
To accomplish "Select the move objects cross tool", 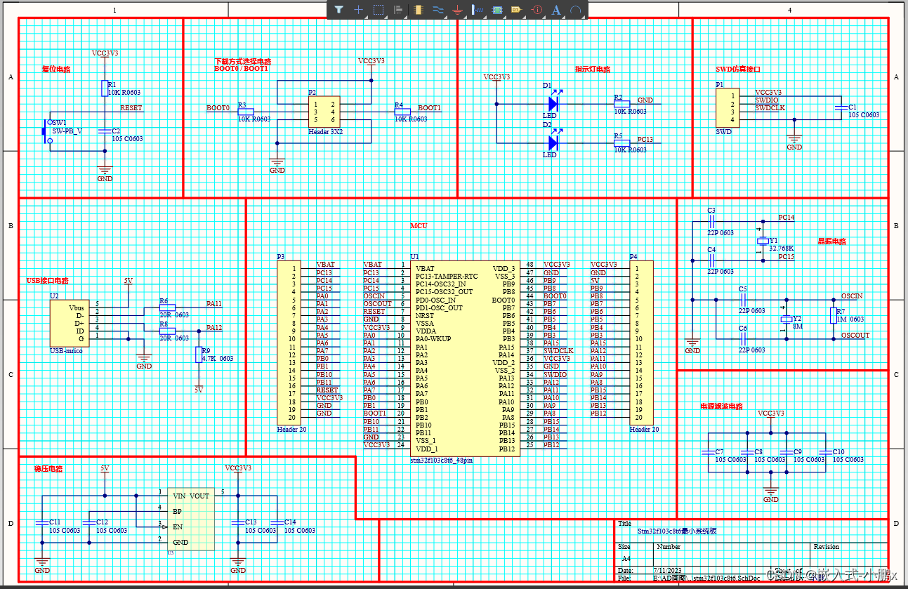I will 358,10.
